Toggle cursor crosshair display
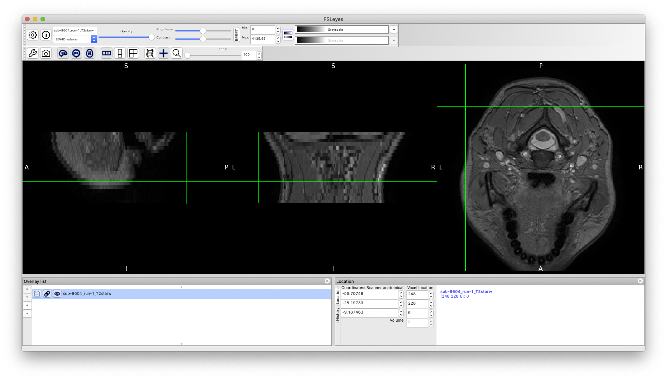This screenshot has width=667, height=380. coord(164,53)
